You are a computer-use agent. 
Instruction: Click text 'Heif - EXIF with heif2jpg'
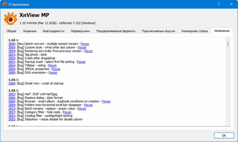[x=41, y=94]
